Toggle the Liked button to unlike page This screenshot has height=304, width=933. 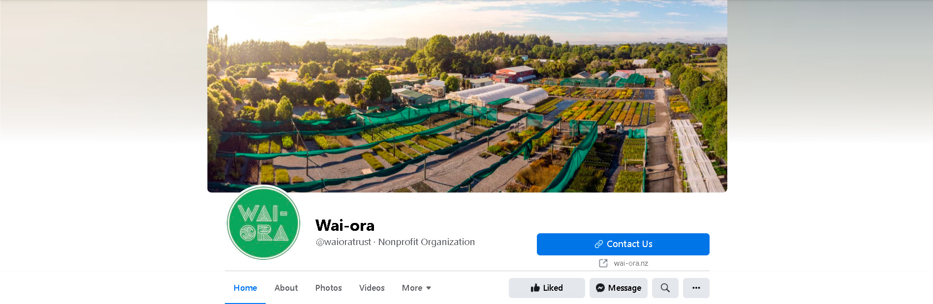click(547, 288)
